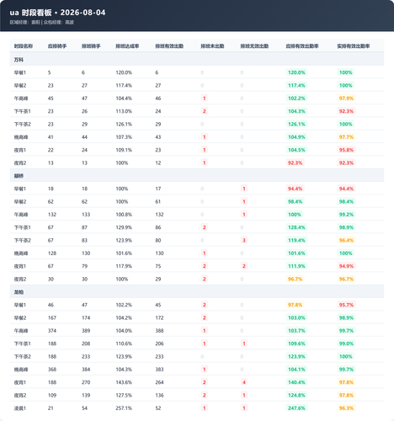Click the orange 97.7% badge

[346, 137]
